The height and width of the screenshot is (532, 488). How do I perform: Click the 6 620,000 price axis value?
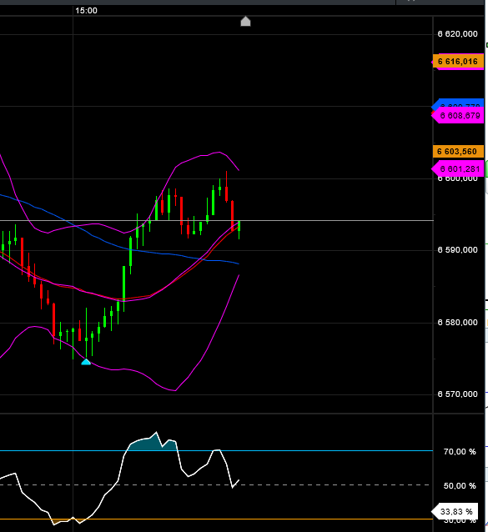pos(457,34)
